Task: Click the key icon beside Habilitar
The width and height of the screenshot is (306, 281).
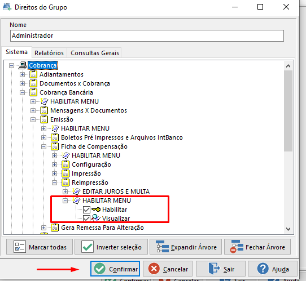Action: [96, 209]
